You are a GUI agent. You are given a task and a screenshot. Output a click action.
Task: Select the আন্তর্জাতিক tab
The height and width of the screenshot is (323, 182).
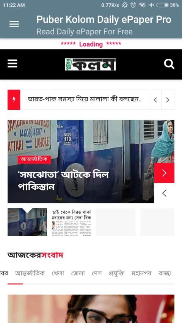pyautogui.click(x=30, y=273)
